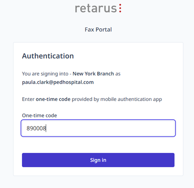
Task: Place cursor after the last digit of the code
Action: point(46,128)
